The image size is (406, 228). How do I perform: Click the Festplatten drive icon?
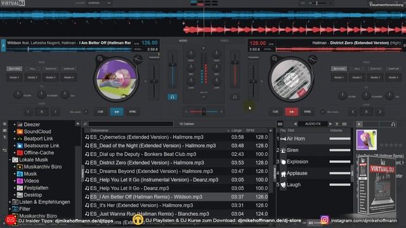20,188
